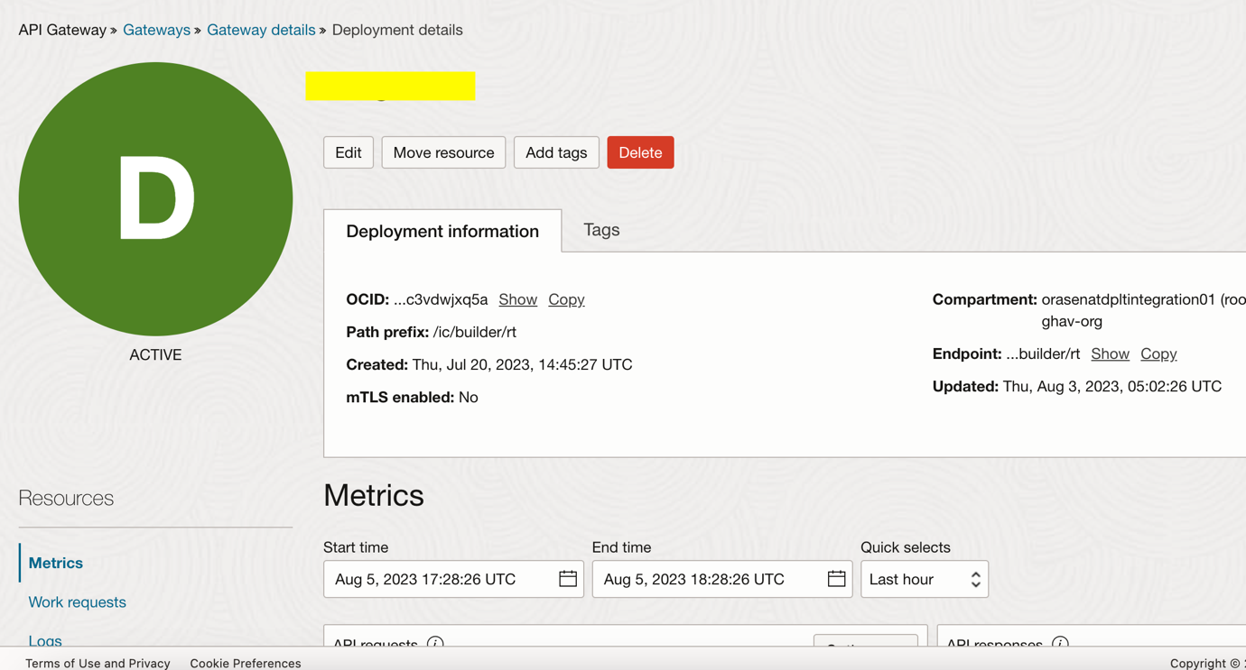The image size is (1246, 670).
Task: Expand the Quick selects dropdown
Action: pyautogui.click(x=924, y=579)
